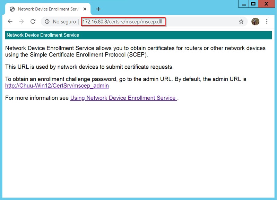Viewport: 277px width, 200px height.
Task: Bookmark this page with the star icon
Action: pos(241,21)
